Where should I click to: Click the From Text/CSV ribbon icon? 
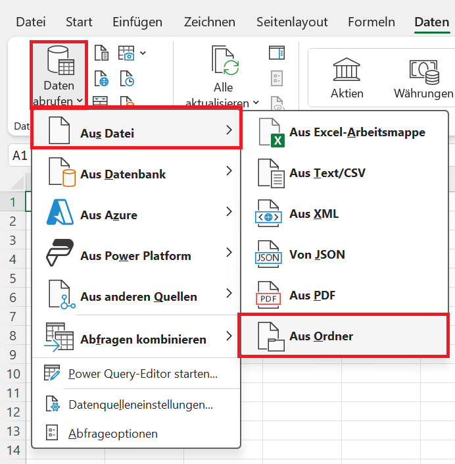(x=101, y=53)
